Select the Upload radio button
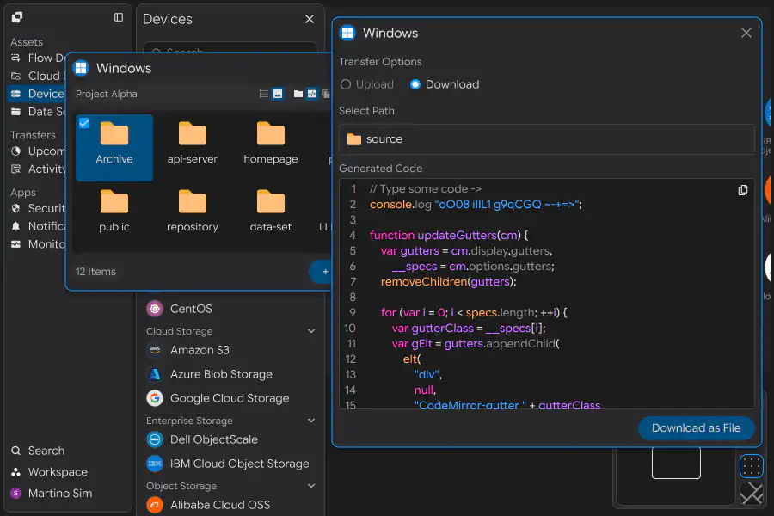774x516 pixels. coord(346,84)
